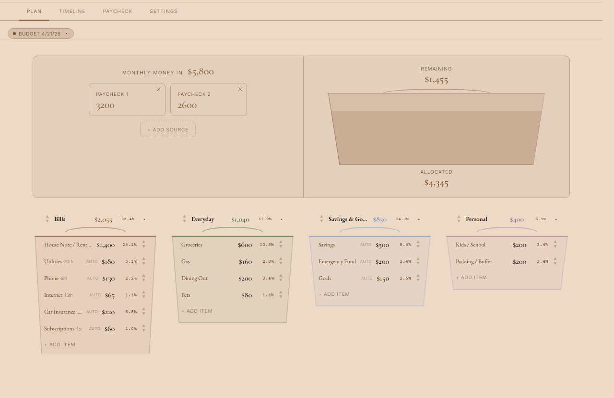Click the up arrow on the Gas row
The width and height of the screenshot is (614, 398).
pos(281,259)
